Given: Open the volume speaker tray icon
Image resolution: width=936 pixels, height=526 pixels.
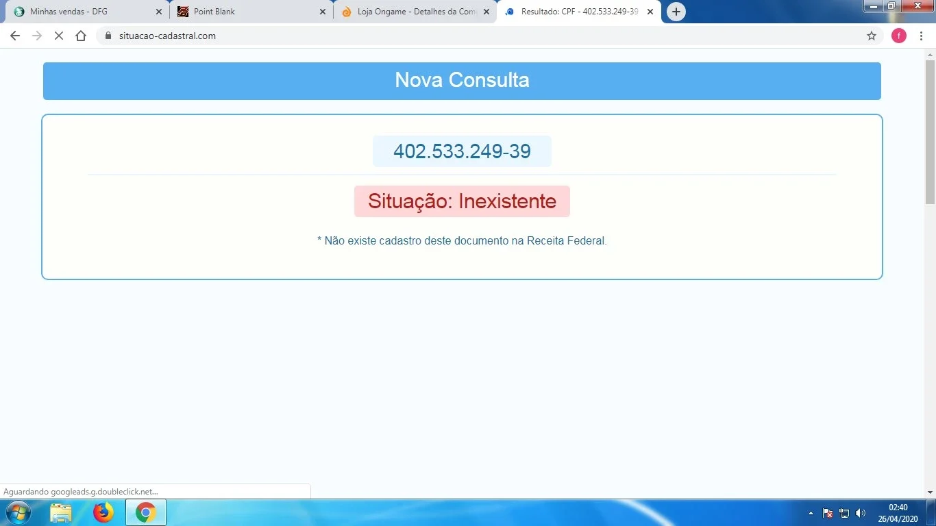Looking at the screenshot, I should (x=861, y=513).
